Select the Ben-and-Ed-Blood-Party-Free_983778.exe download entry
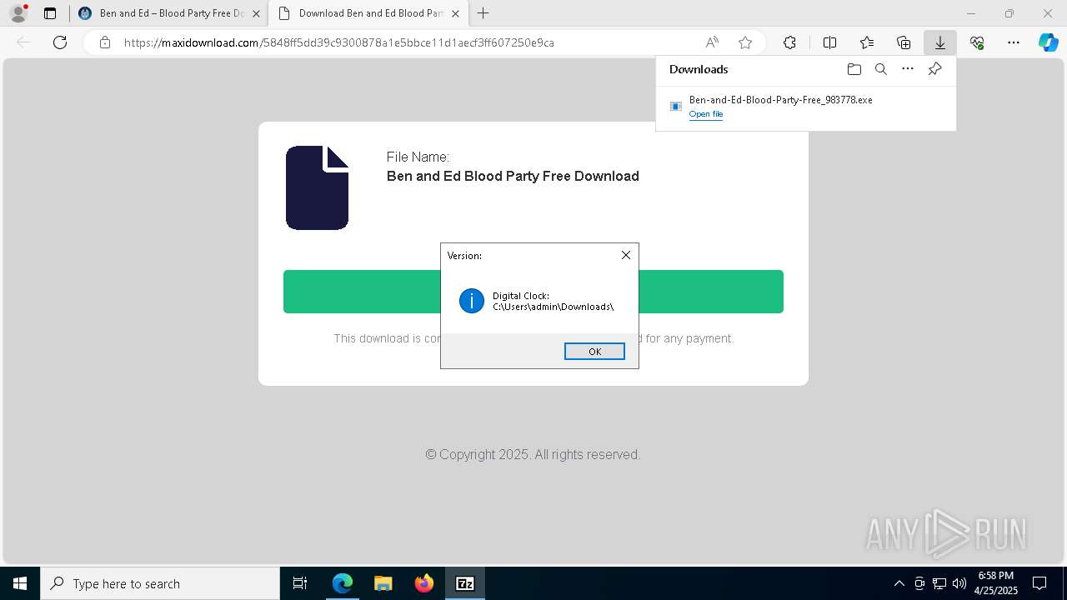 pyautogui.click(x=805, y=106)
